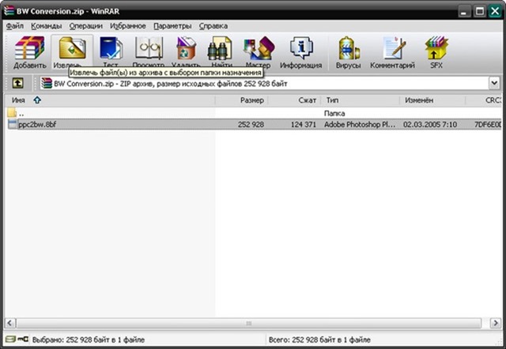
Task: Click the Папка type cell
Action: [334, 113]
